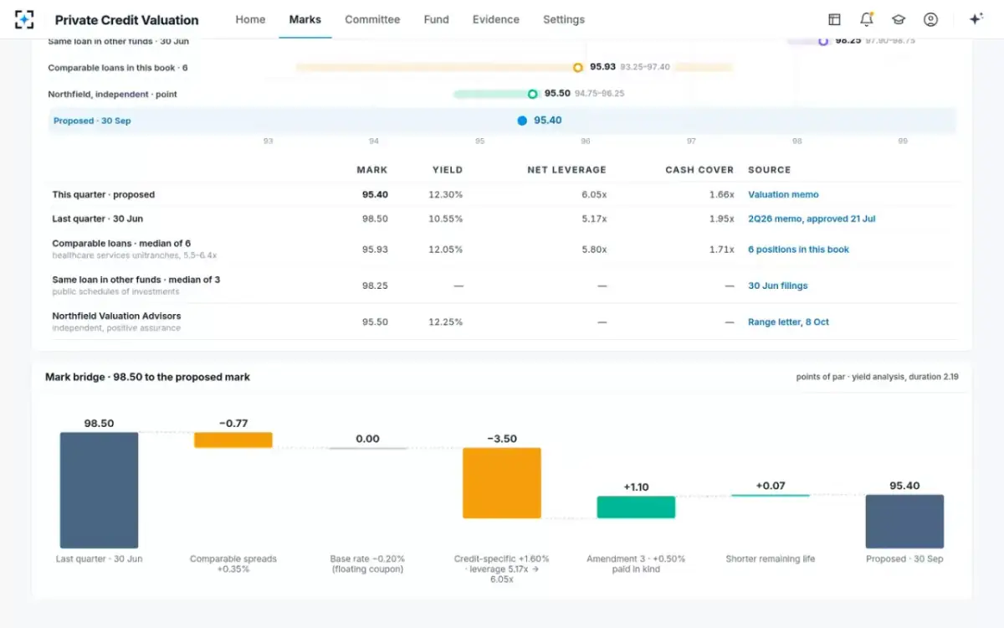Click 'This quarter · proposed' row label
This screenshot has width=1004, height=628.
(x=104, y=194)
